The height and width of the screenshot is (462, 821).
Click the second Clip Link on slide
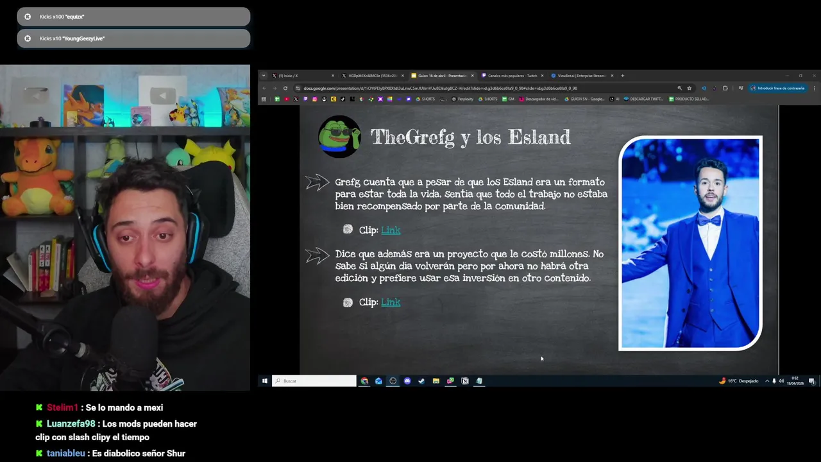391,302
